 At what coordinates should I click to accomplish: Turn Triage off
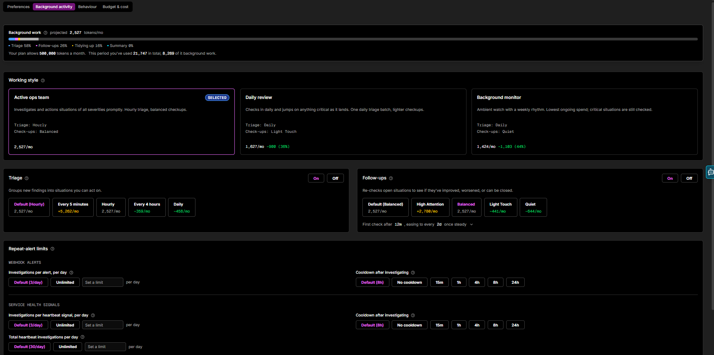click(335, 178)
